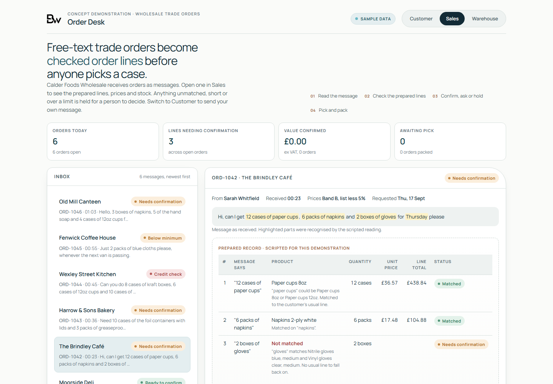
Task: Select the Sales view tab
Action: [x=452, y=19]
